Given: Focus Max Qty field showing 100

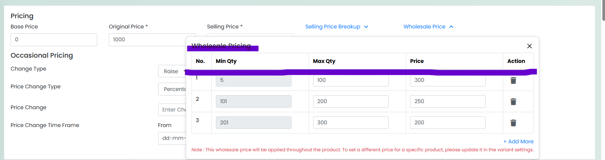Looking at the screenshot, I should click(x=351, y=80).
